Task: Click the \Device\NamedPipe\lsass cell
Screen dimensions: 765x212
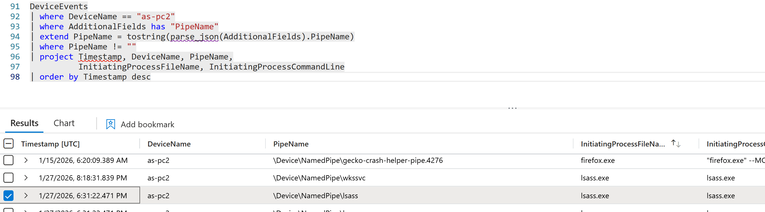Action: pos(315,196)
